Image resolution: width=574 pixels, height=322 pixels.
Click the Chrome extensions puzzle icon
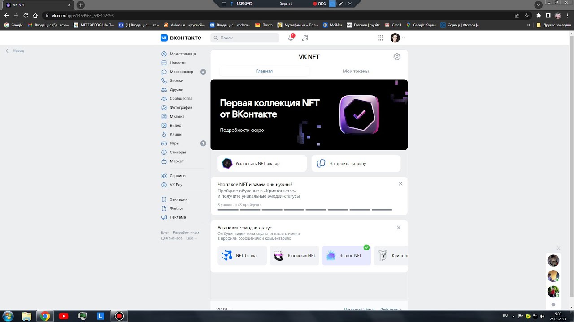point(539,16)
